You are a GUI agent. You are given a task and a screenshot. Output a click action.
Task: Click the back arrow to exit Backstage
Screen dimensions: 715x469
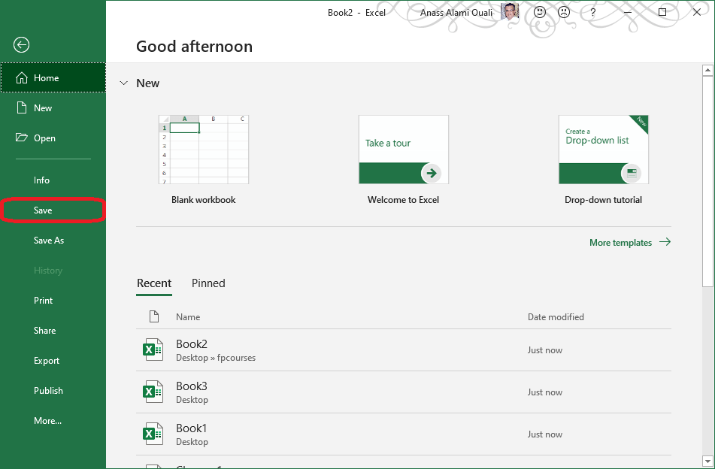point(21,45)
